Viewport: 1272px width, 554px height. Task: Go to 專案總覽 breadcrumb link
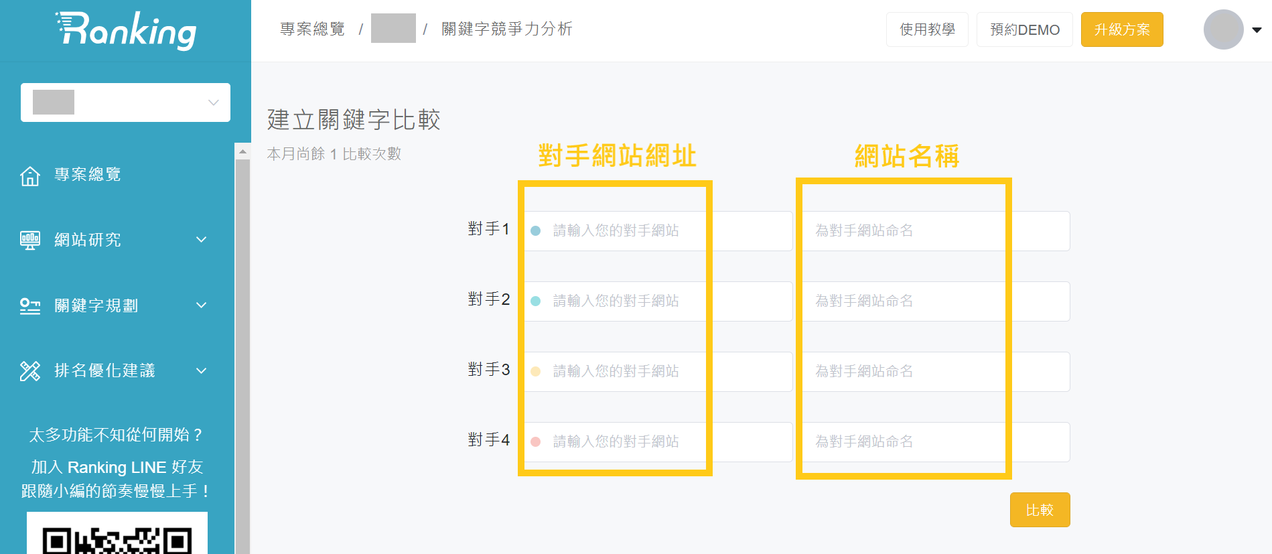point(312,29)
